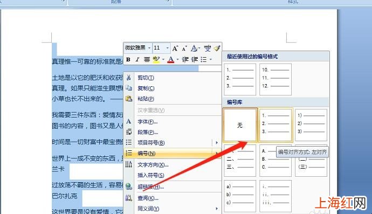Expand the 项目符号 submenu arrow
The height and width of the screenshot is (214, 372).
pos(216,143)
